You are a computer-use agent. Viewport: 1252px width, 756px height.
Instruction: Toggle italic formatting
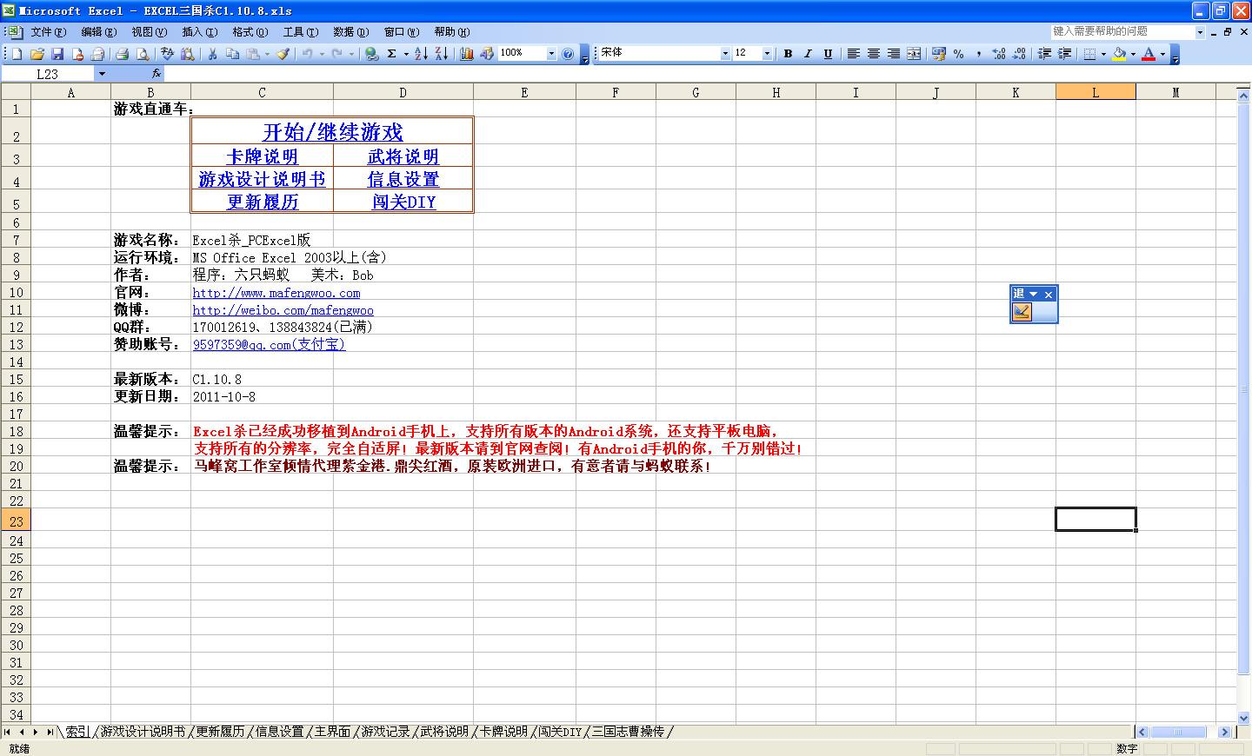point(808,54)
